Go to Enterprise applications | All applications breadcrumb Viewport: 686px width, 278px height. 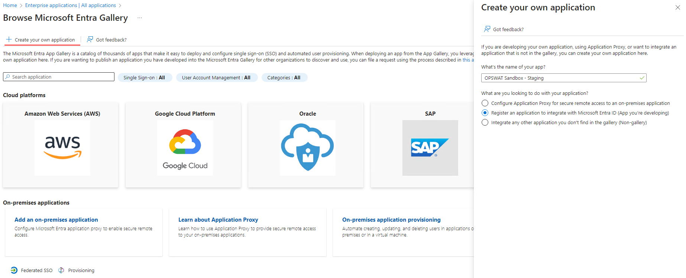pyautogui.click(x=71, y=5)
